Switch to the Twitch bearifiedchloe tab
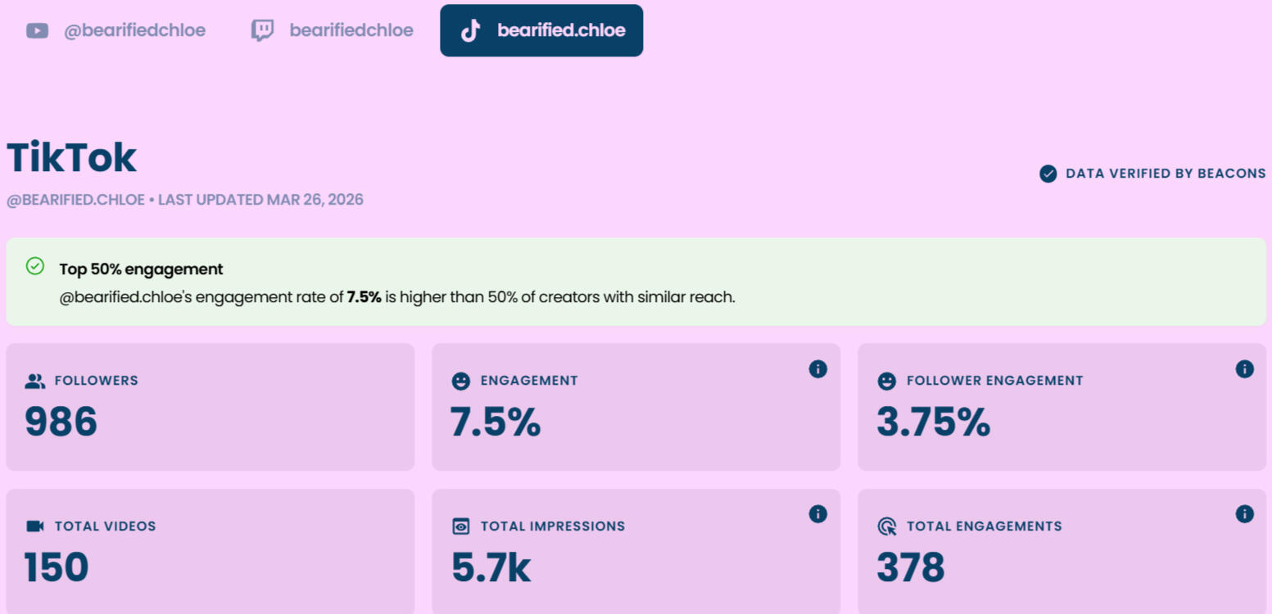1272x614 pixels. pos(333,31)
